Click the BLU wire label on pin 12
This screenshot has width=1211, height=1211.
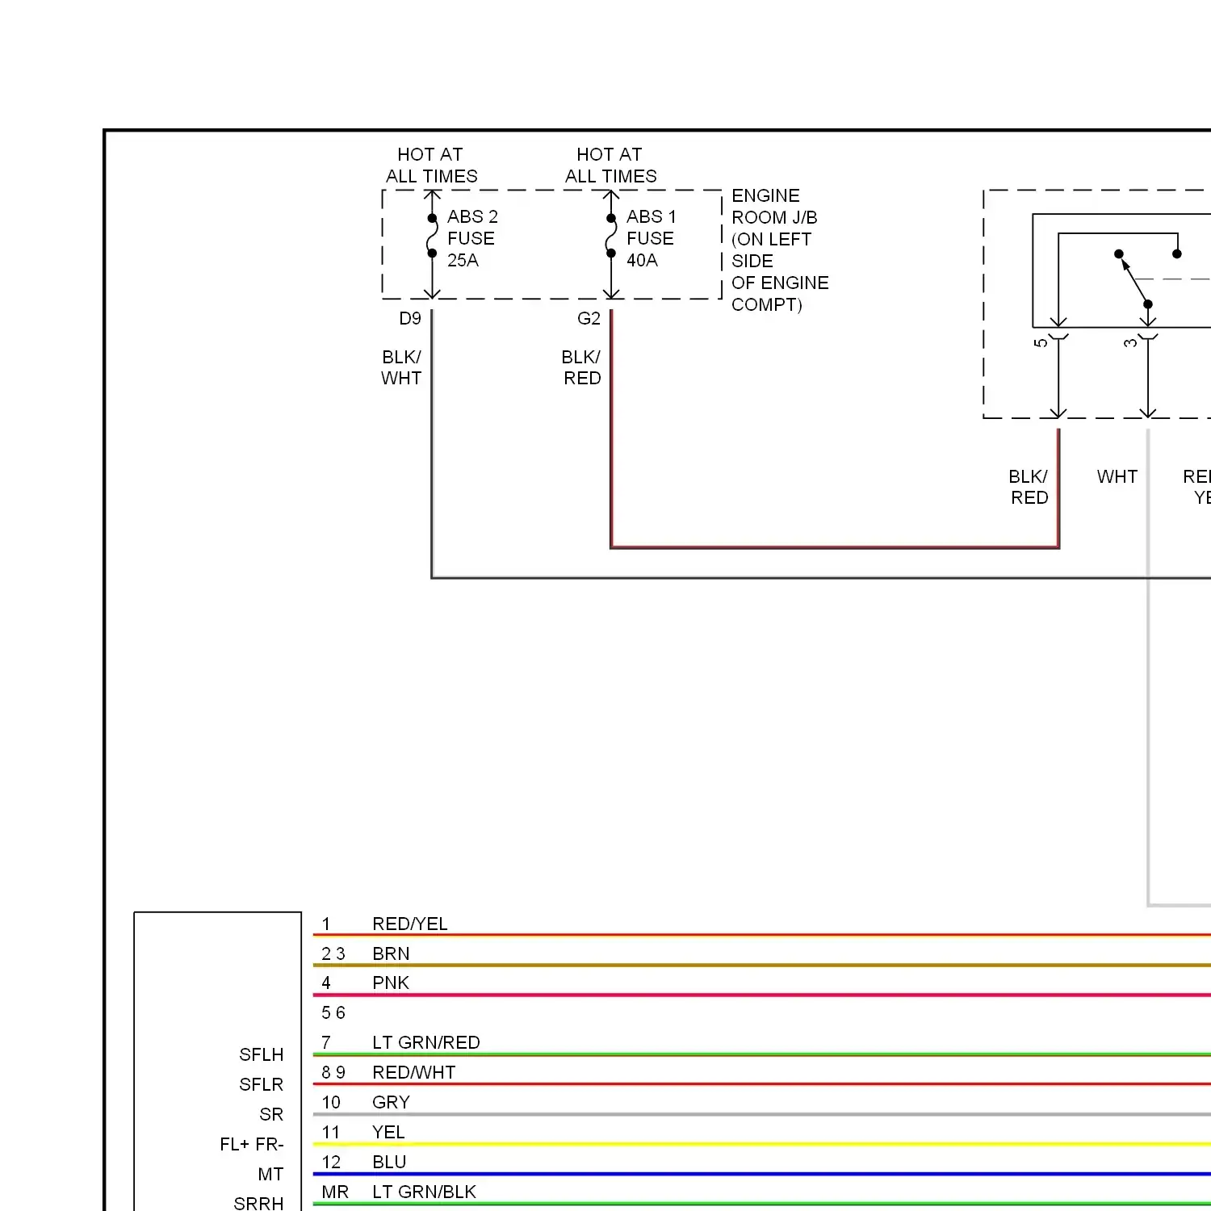389,1162
